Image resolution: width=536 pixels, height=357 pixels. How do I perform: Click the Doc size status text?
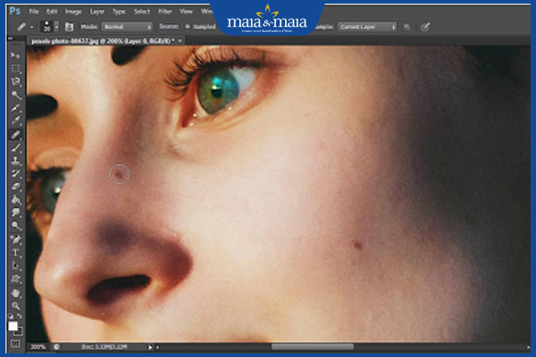(105, 347)
